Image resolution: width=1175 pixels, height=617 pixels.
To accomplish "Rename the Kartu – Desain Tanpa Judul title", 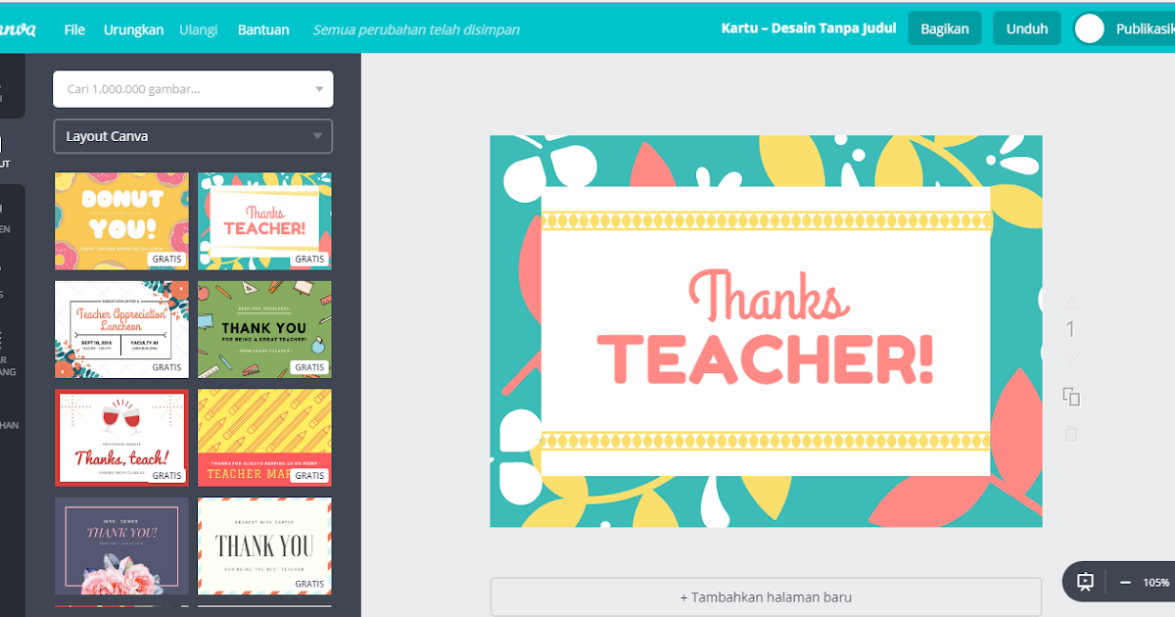I will pos(809,28).
